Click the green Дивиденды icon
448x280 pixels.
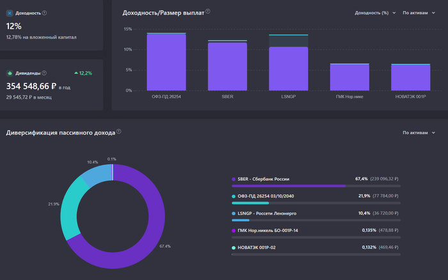coord(10,74)
